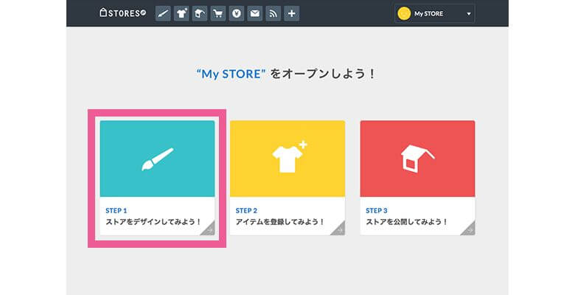Open the shopping cart orders icon
Screen dimensions: 575x295
click(218, 13)
